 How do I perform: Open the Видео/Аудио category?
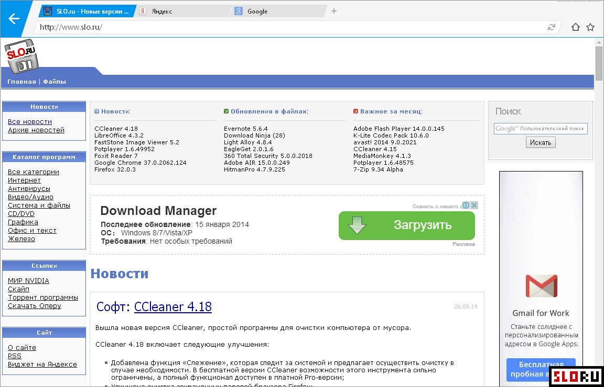coord(30,197)
